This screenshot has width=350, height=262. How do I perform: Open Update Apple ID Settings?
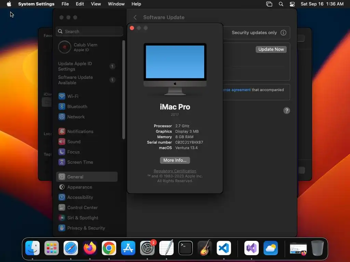[86, 66]
